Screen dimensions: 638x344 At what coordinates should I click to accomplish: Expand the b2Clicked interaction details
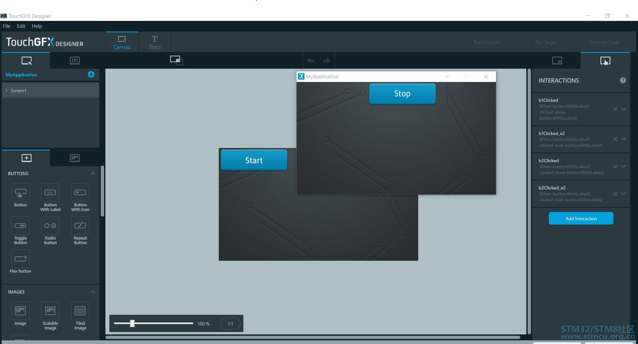[624, 167]
